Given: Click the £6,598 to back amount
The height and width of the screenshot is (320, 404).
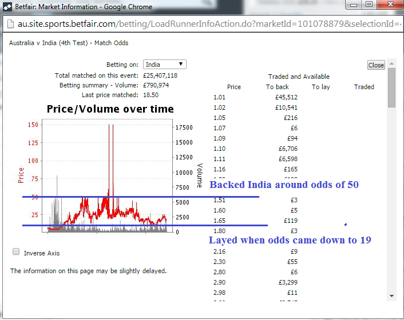Looking at the screenshot, I should coord(288,159).
